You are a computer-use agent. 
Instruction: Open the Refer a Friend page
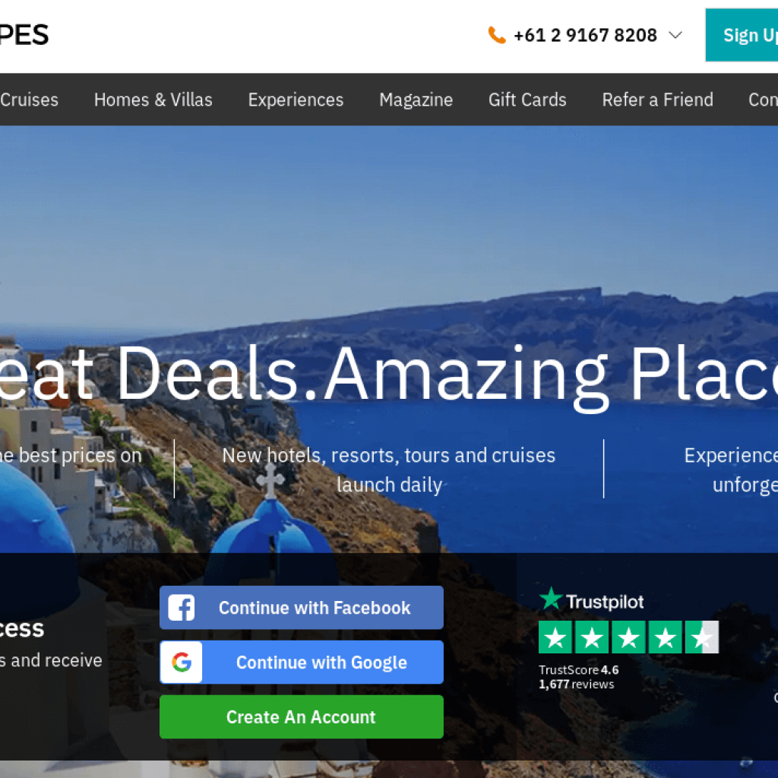pyautogui.click(x=657, y=100)
